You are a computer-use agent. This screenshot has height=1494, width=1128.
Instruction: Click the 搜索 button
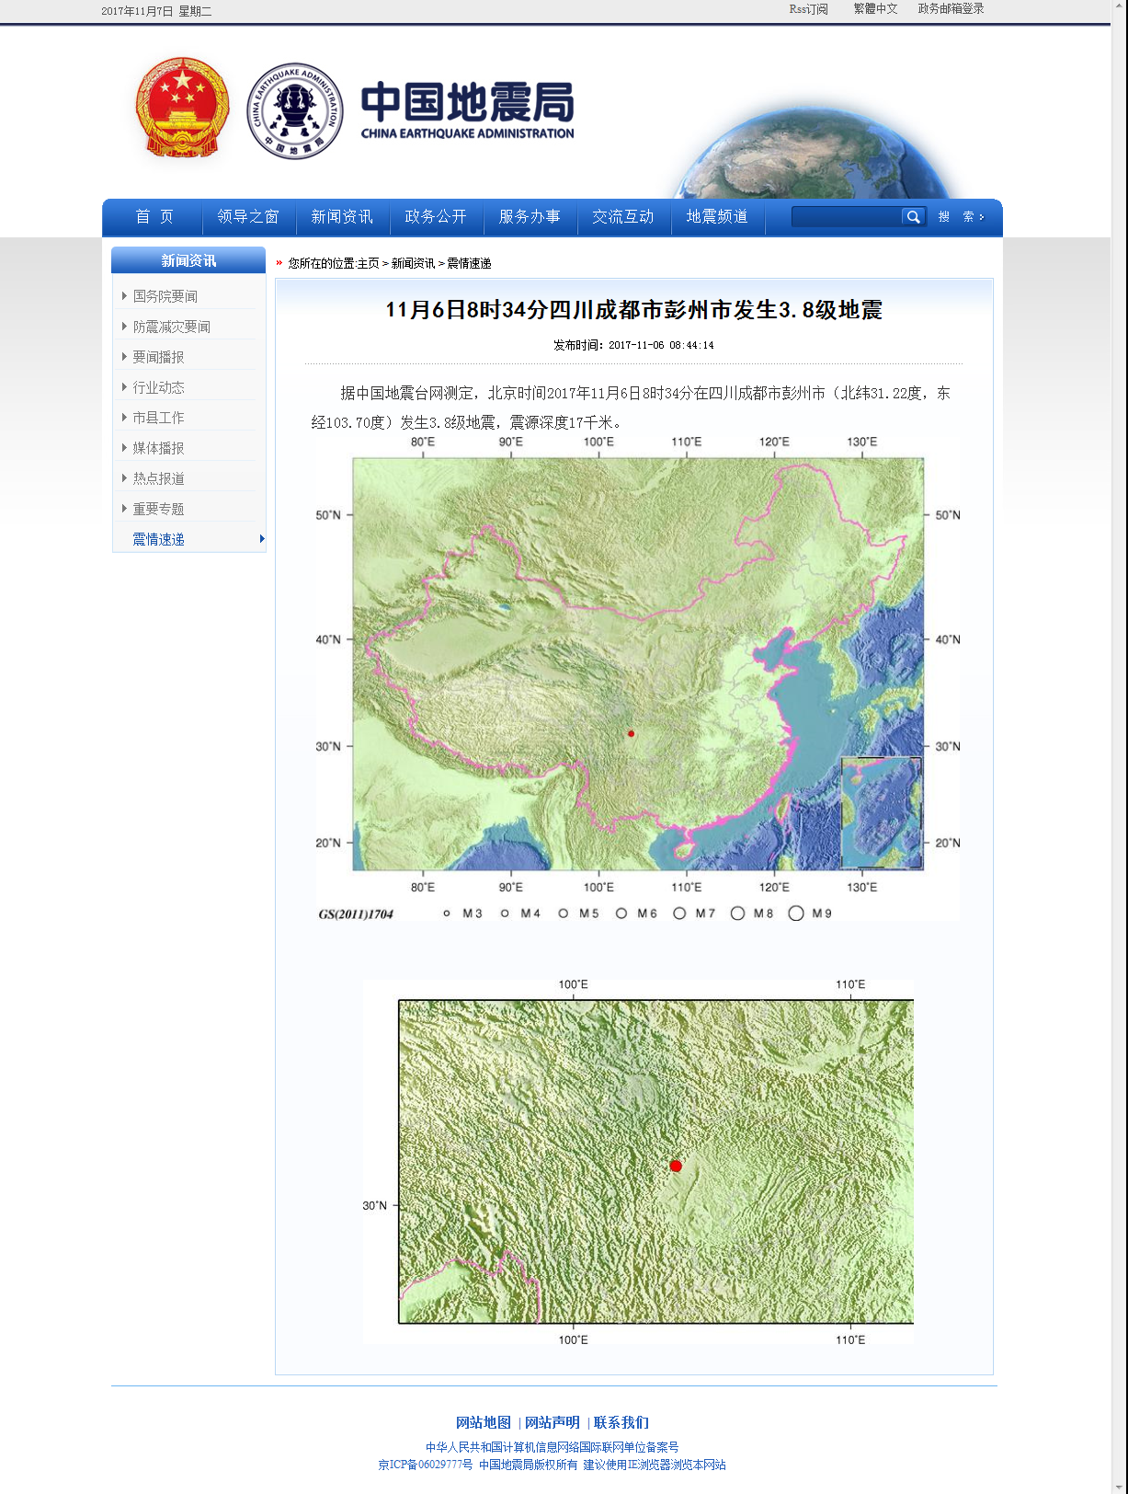[x=962, y=217]
